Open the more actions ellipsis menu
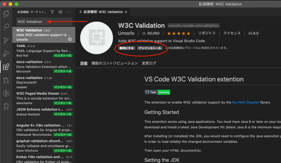 [68, 12]
